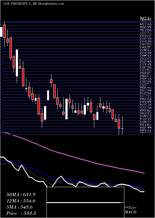
Task: Click the NSE PREMEXPLN_BE MunafaSutra.com title text
Action: click(33, 4)
